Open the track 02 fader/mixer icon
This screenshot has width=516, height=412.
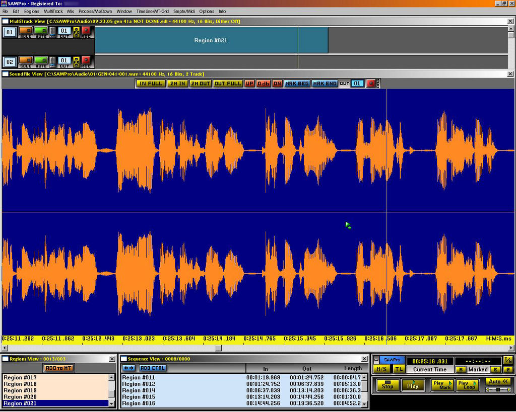pos(52,62)
